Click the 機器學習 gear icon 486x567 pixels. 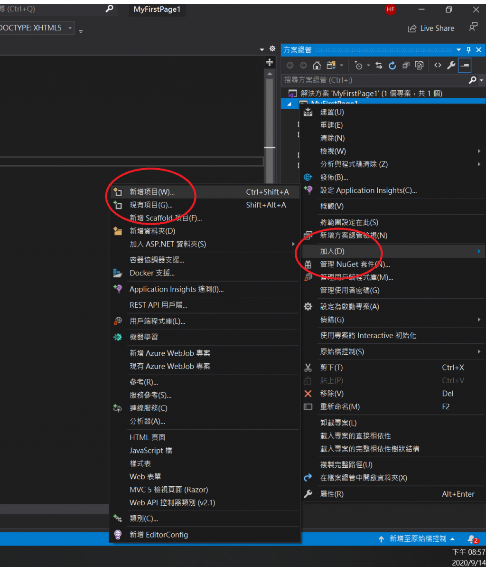[117, 337]
